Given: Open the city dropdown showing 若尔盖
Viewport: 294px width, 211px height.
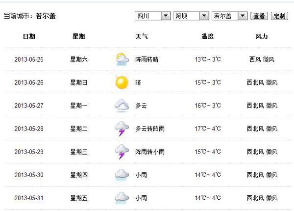Looking at the screenshot, I should pyautogui.click(x=229, y=16).
